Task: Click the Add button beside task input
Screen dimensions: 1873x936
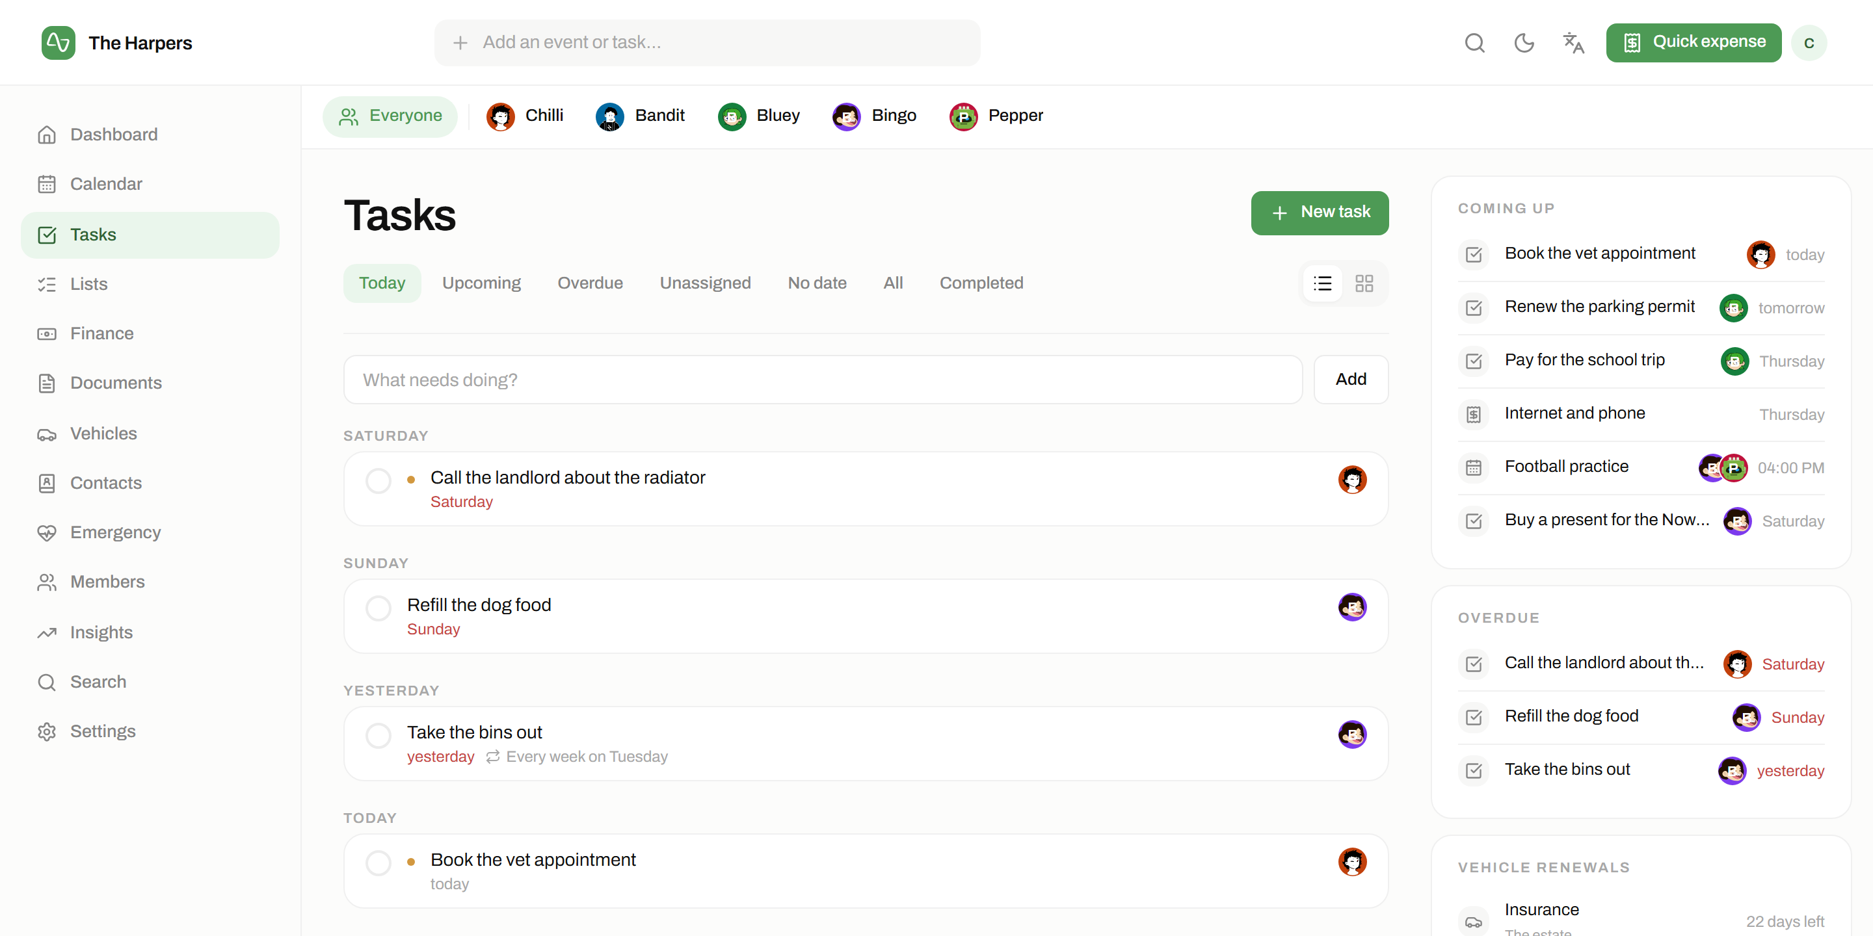Action: tap(1350, 380)
